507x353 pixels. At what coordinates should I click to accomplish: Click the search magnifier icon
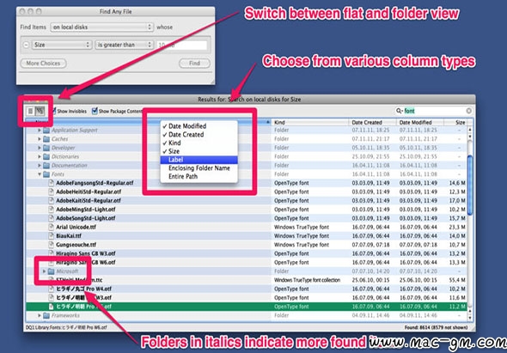[400, 111]
